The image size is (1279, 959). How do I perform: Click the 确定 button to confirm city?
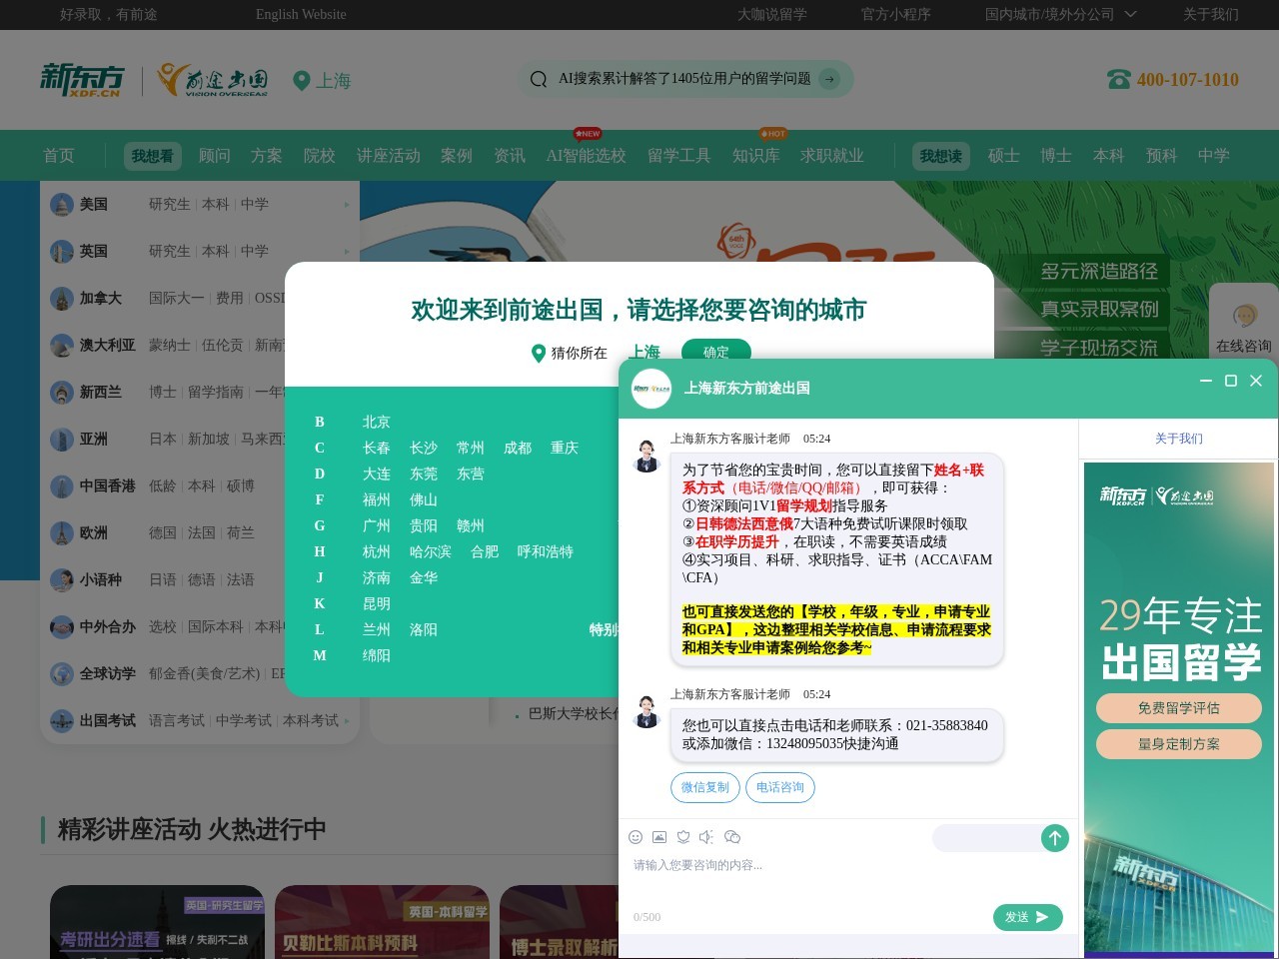click(x=715, y=352)
